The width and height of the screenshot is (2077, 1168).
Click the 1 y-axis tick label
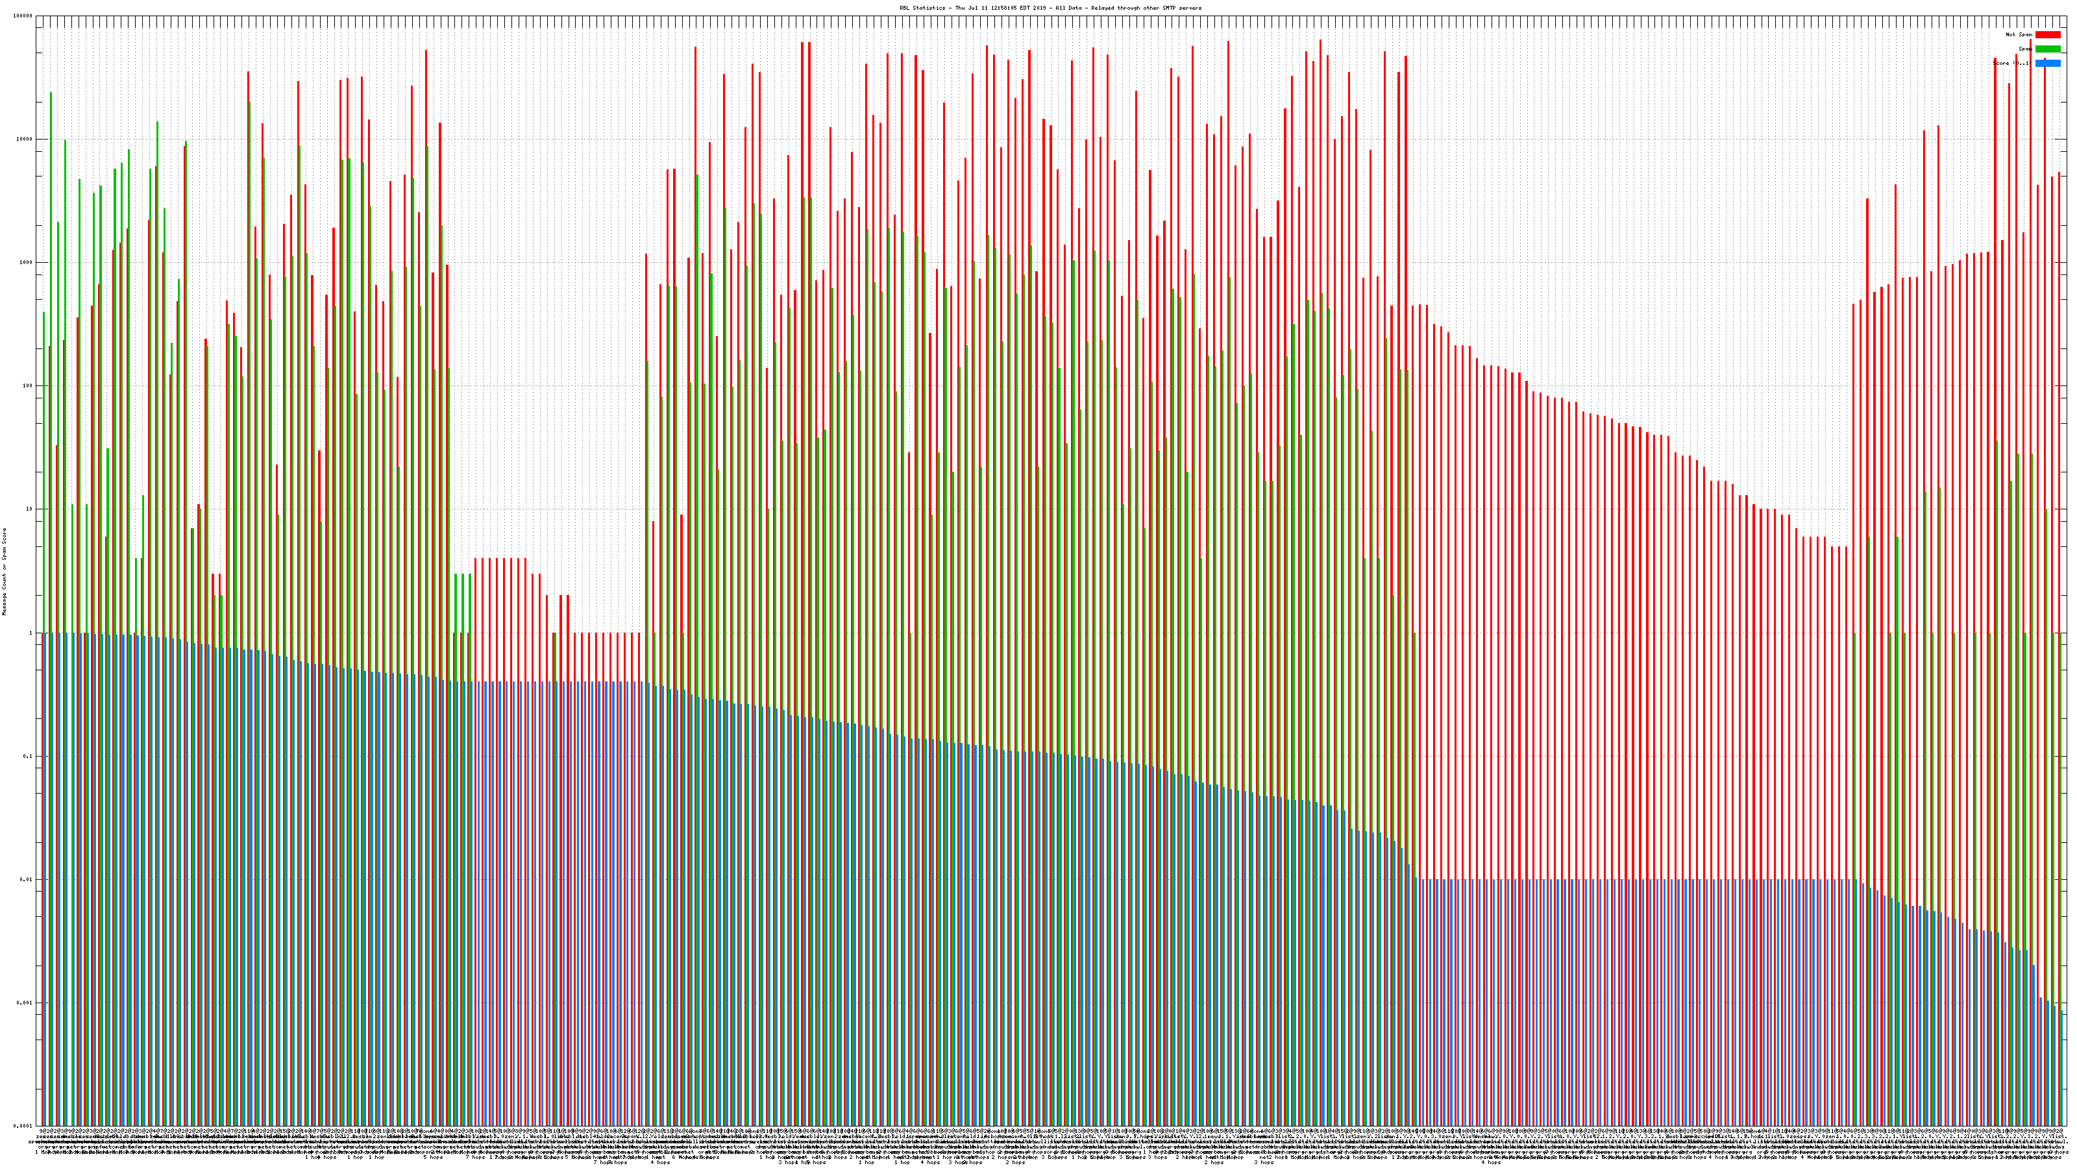(x=31, y=633)
